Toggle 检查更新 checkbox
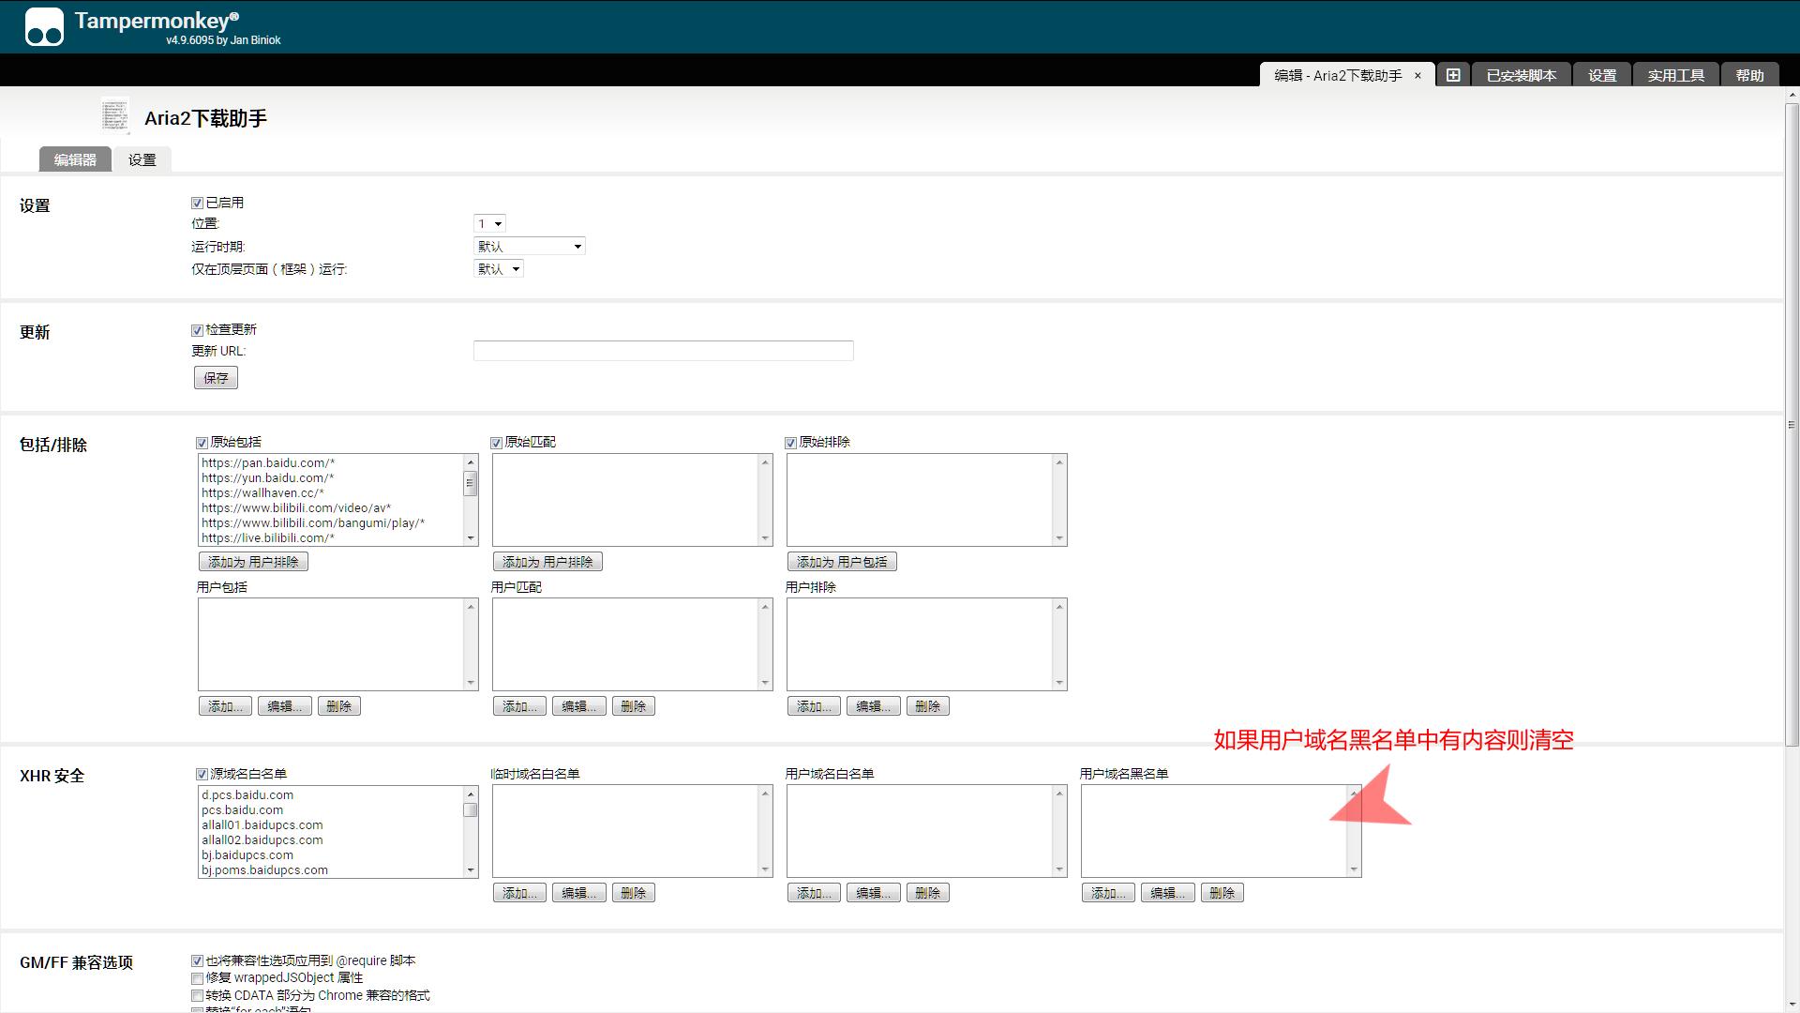The height and width of the screenshot is (1013, 1800). point(197,330)
